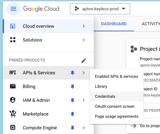Select Enabled APIs & services in submenu
The image size is (160, 134).
point(117,77)
